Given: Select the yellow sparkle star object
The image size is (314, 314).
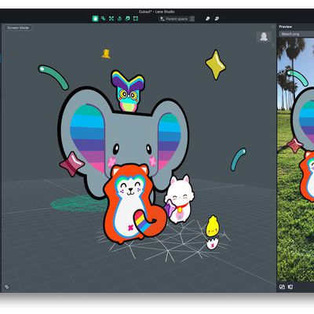Looking at the screenshot, I should [x=216, y=65].
